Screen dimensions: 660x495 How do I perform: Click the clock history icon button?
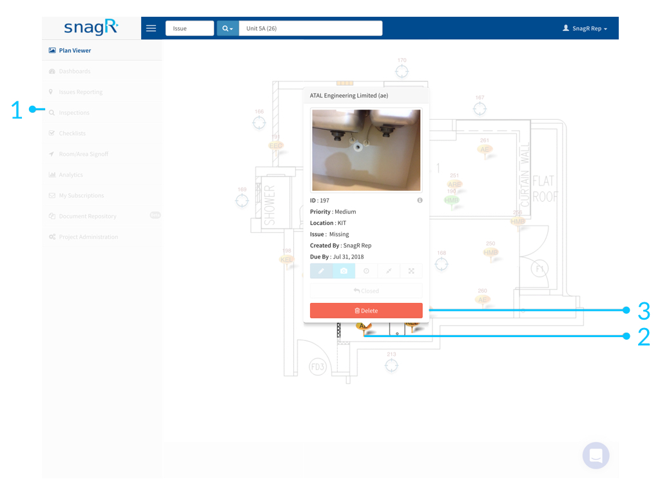point(366,271)
